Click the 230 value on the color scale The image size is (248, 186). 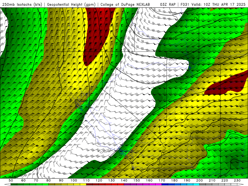coord(237,180)
